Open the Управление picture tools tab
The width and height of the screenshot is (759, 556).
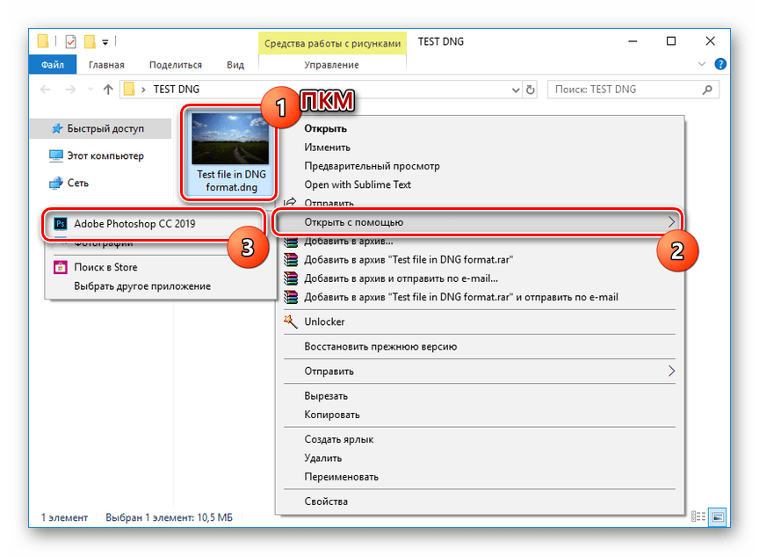(x=331, y=65)
